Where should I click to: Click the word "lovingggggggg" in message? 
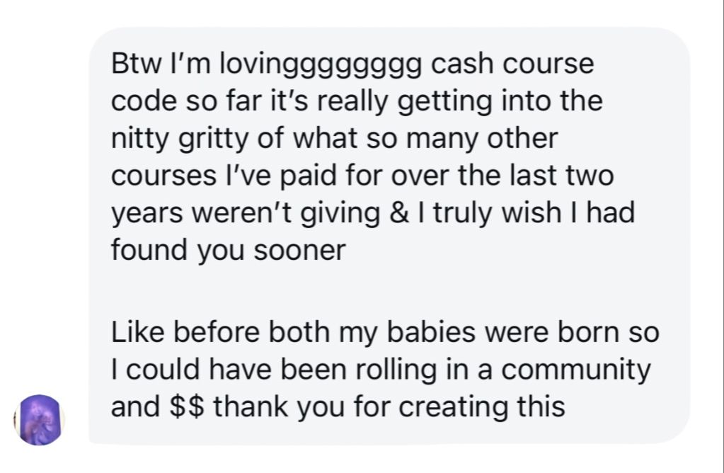tap(320, 64)
